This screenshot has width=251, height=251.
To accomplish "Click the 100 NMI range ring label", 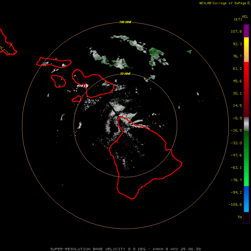I will pos(125,22).
